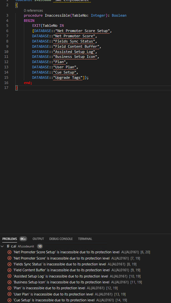Click "Net Promoter Score" in code line 7

tap(75, 36)
